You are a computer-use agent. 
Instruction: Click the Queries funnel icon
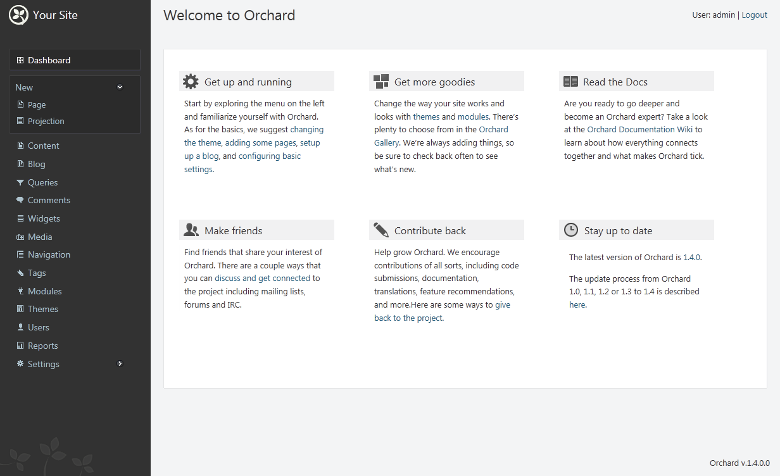pyautogui.click(x=20, y=182)
